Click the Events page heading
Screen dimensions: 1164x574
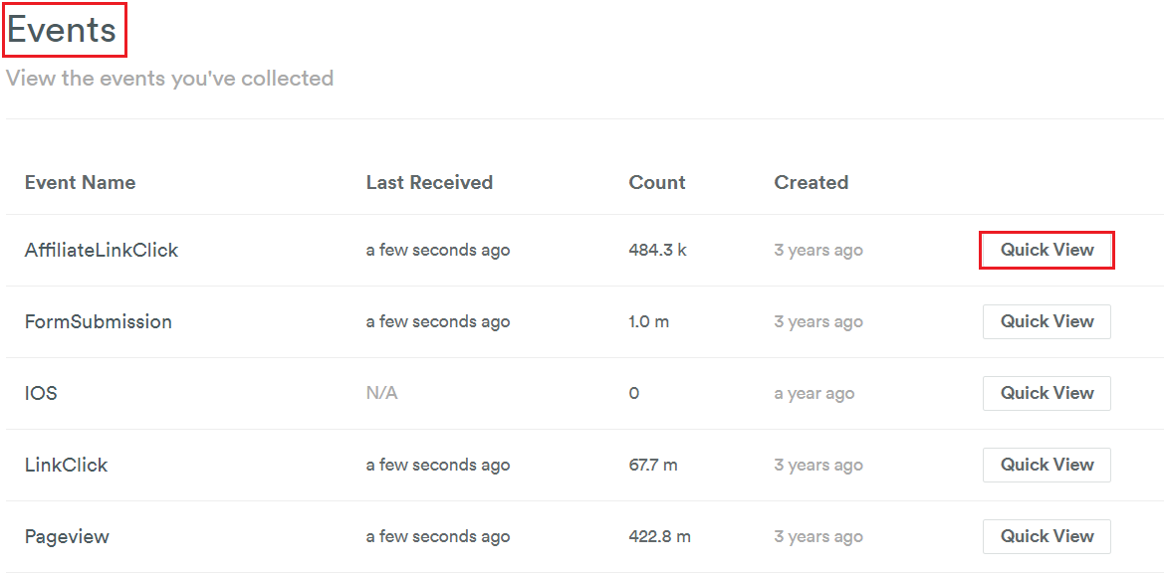pyautogui.click(x=63, y=31)
